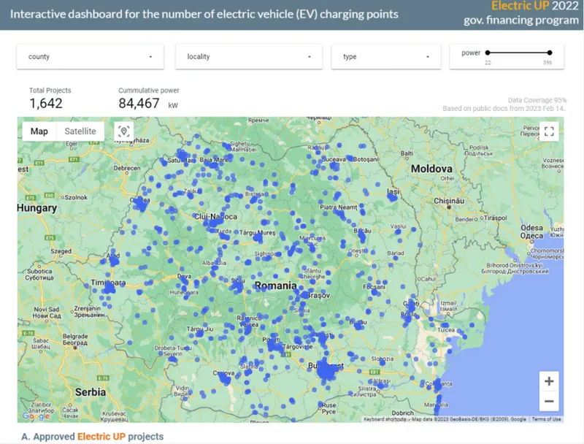584x444 pixels.
Task: Open the Terms of Use link
Action: (546, 419)
